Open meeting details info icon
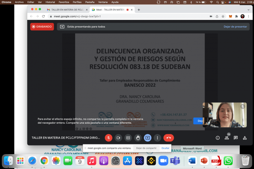This screenshot has width=254, height=169. point(218,138)
